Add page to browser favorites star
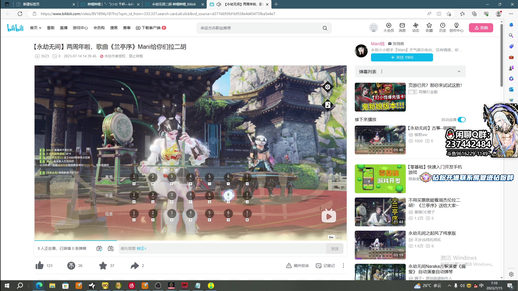Image resolution: width=518 pixels, height=291 pixels. (449, 14)
